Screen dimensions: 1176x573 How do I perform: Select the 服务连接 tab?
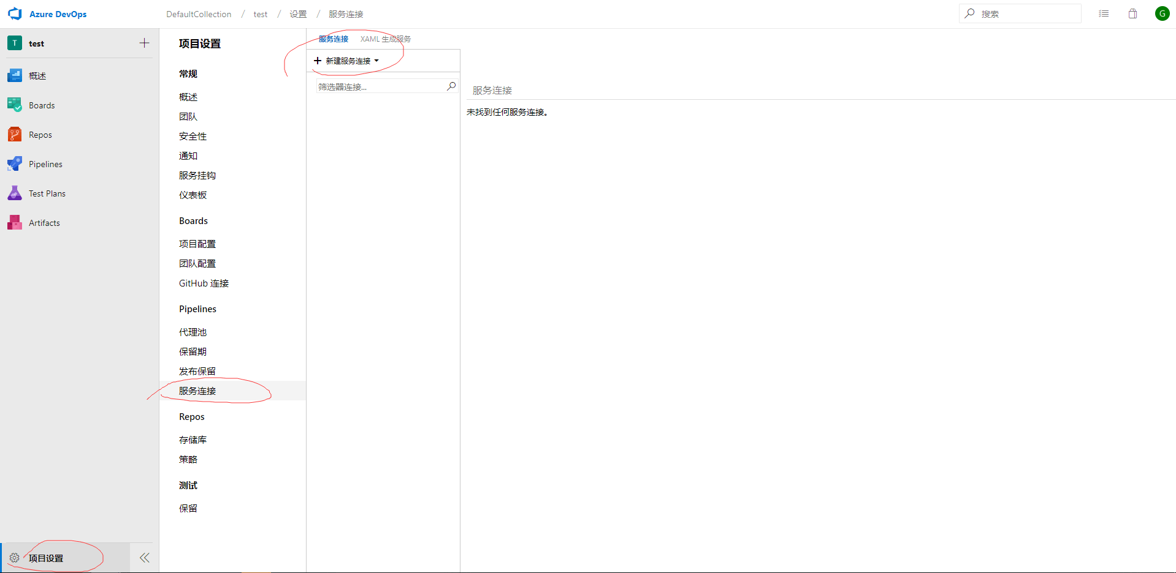(x=334, y=39)
